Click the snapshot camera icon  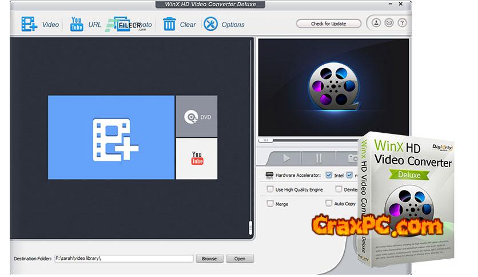pos(352,158)
